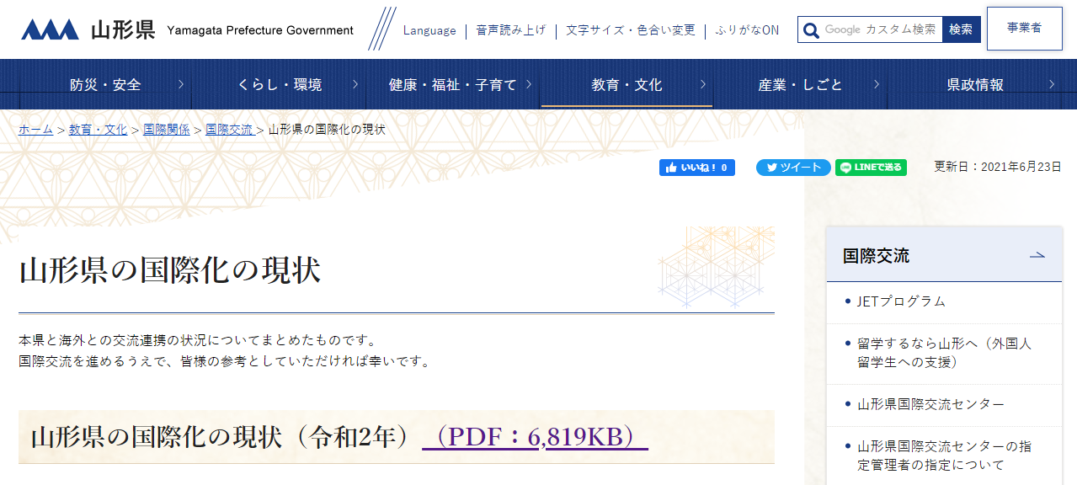Open the 令和2年 PDF 6,819KB link
The image size is (1077, 485).
tap(535, 437)
